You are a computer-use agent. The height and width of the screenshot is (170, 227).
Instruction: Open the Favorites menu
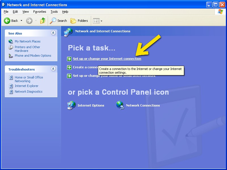(x=39, y=12)
